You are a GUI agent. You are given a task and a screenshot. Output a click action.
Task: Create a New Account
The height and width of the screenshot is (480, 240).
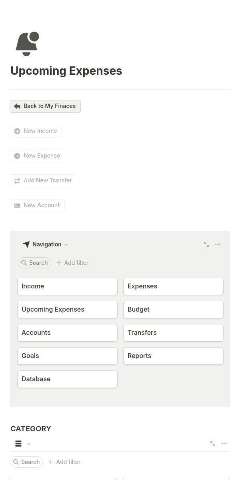tap(37, 206)
